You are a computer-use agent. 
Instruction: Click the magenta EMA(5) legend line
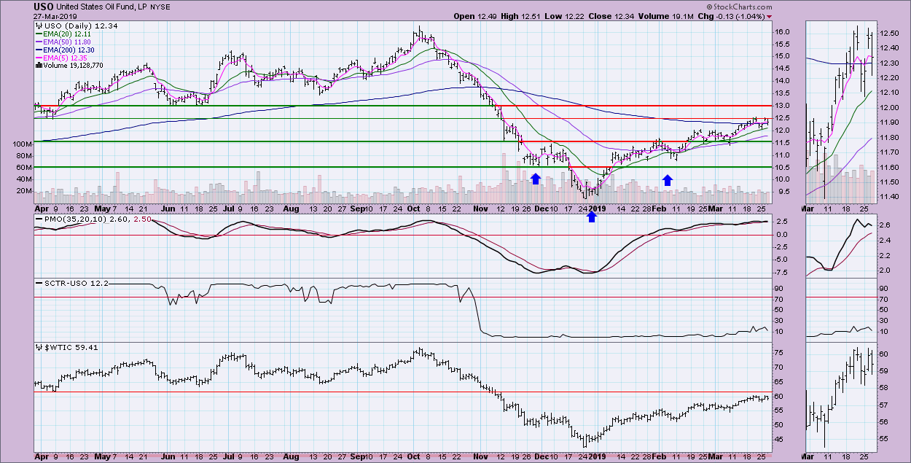(40, 58)
